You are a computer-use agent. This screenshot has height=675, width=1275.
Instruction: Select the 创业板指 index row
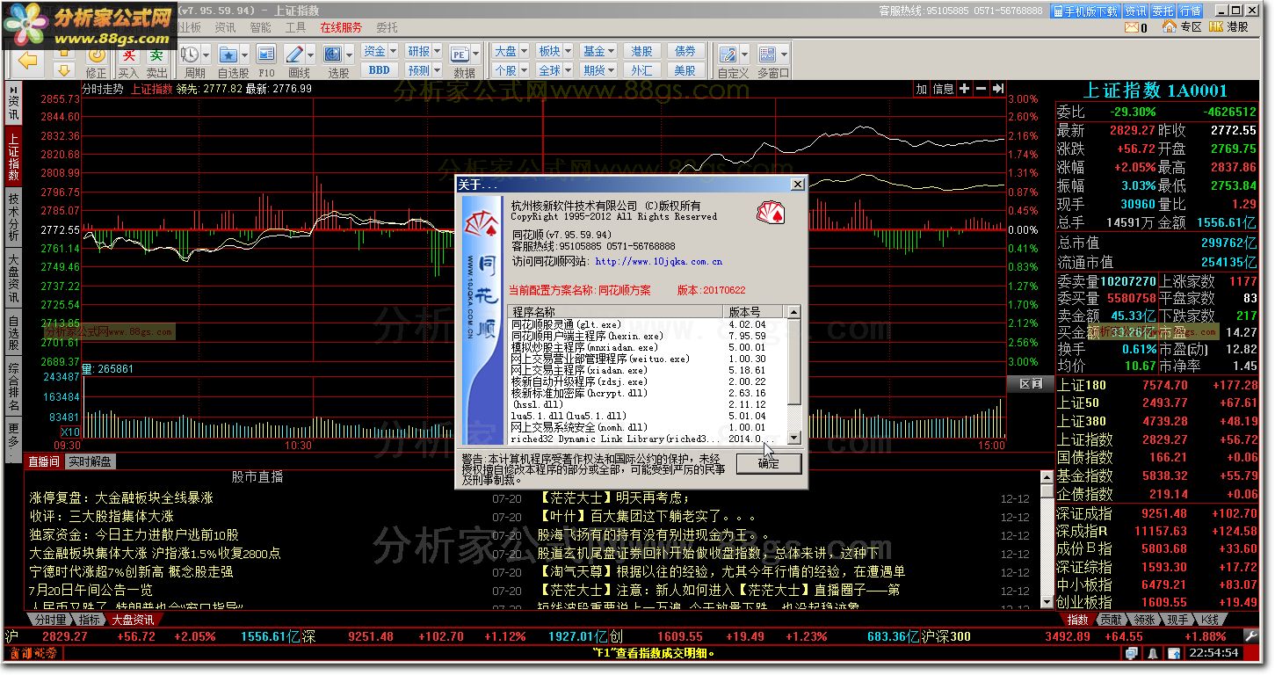(1158, 602)
